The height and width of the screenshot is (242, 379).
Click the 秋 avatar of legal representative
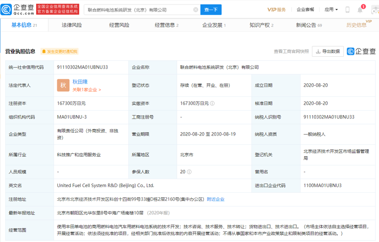coord(63,85)
